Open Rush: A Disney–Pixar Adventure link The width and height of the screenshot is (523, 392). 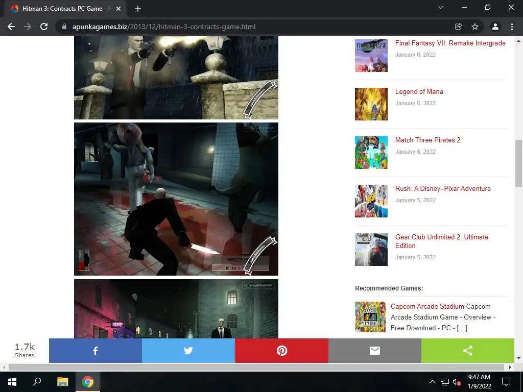click(x=443, y=188)
